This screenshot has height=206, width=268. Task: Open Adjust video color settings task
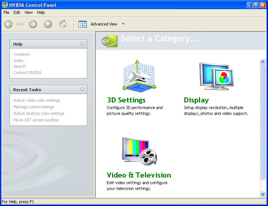click(37, 100)
